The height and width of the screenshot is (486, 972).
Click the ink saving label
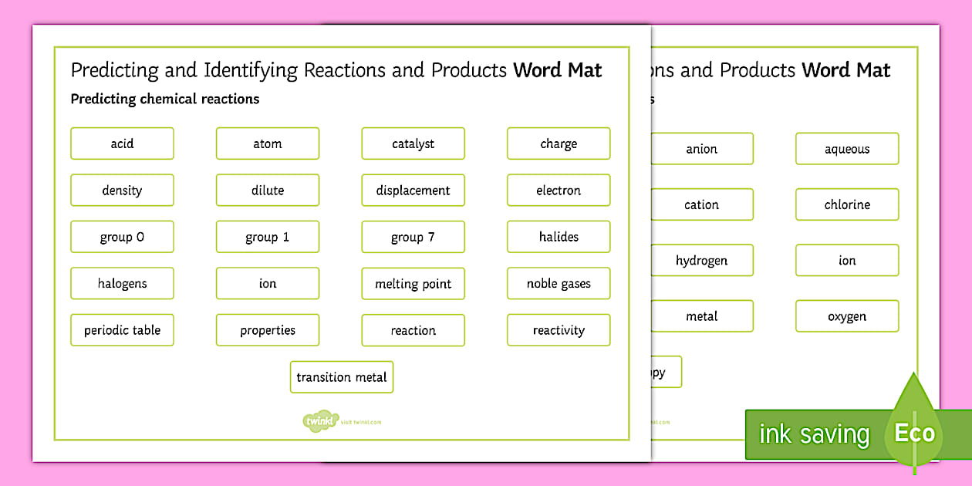pos(812,434)
